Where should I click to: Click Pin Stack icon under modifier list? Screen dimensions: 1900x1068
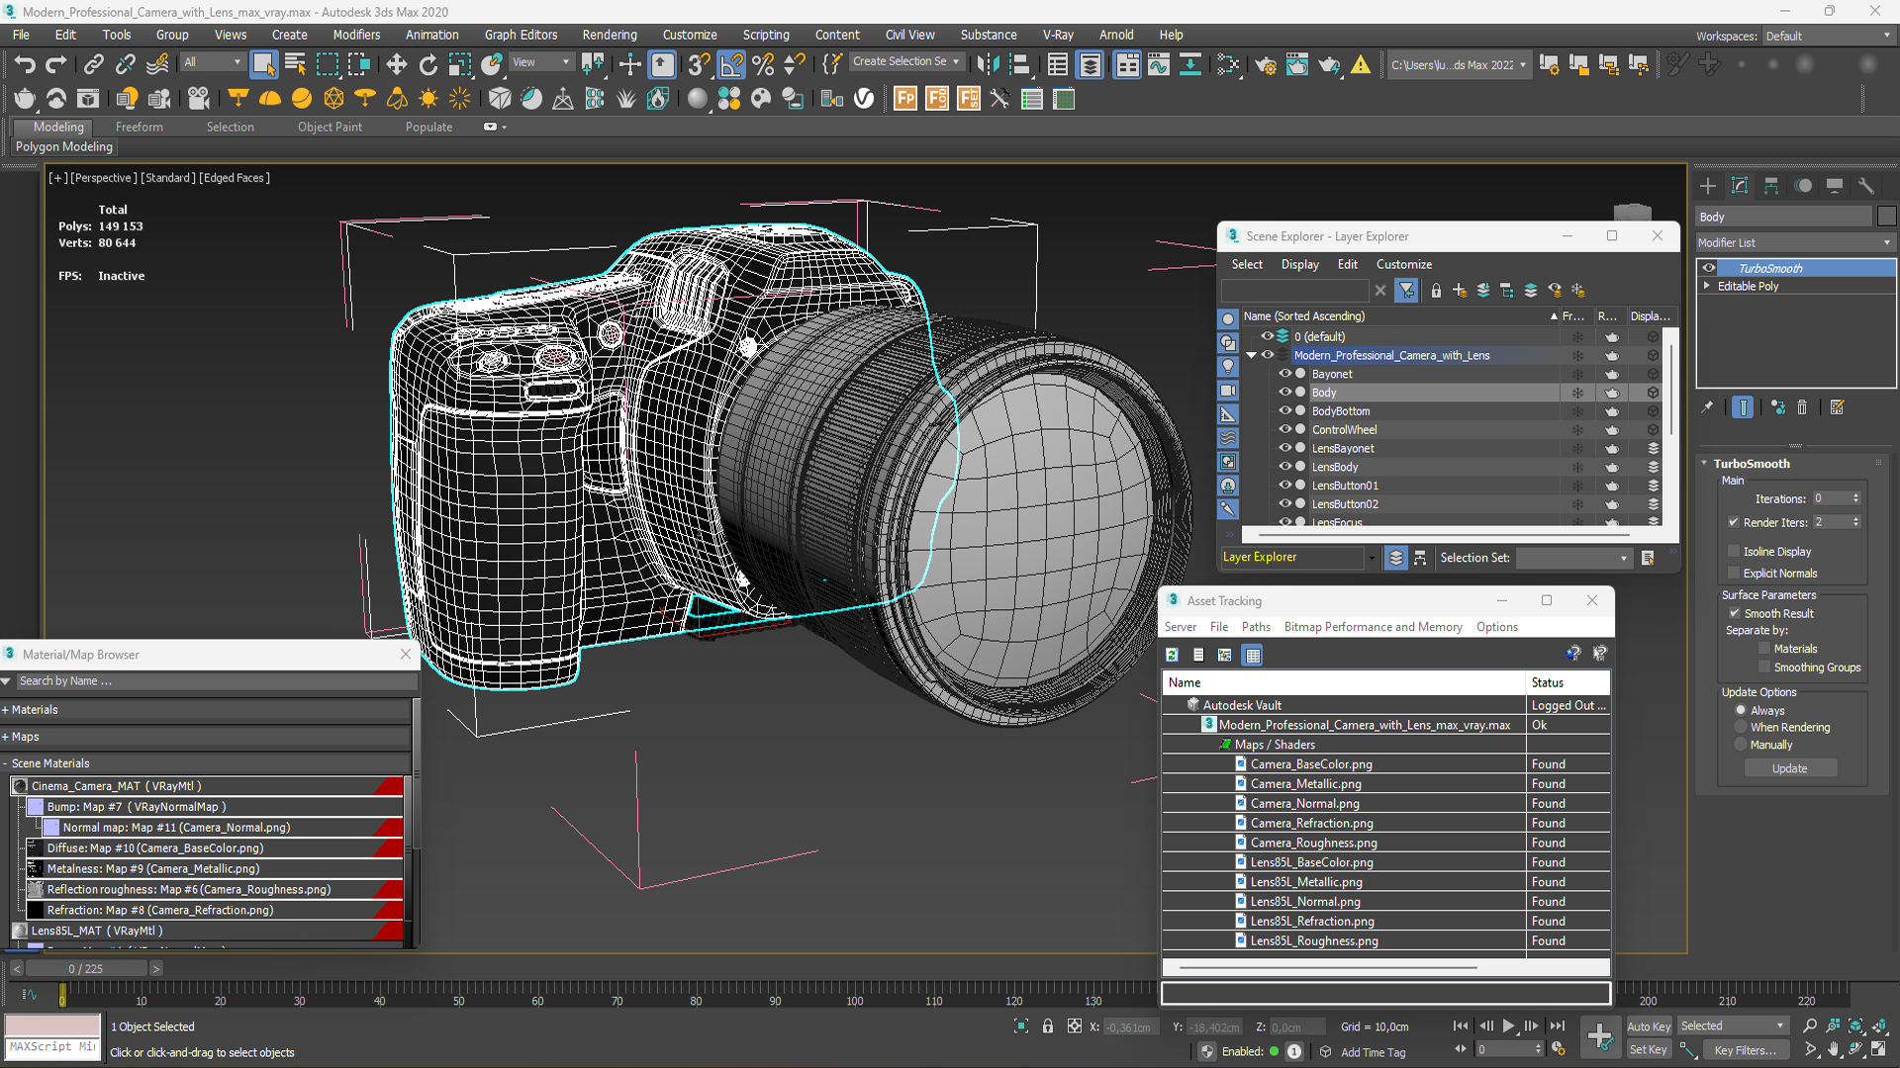click(x=1707, y=407)
